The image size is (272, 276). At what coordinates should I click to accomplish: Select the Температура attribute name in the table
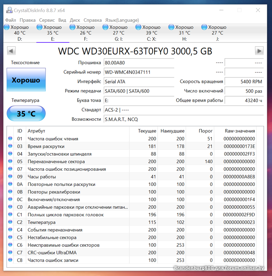coord(41,222)
